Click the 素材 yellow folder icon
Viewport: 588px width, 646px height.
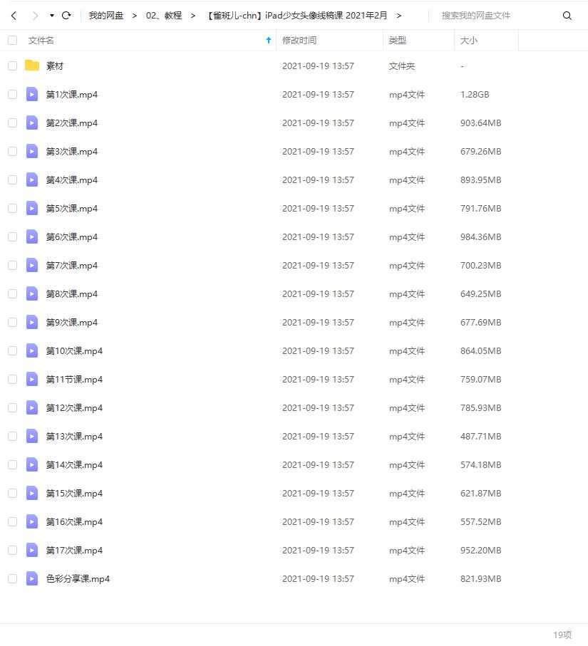(x=32, y=66)
